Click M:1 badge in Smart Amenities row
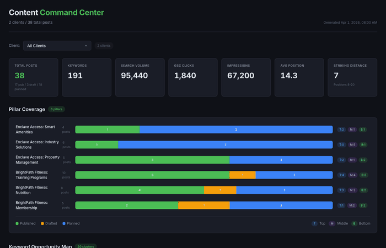 [352, 130]
